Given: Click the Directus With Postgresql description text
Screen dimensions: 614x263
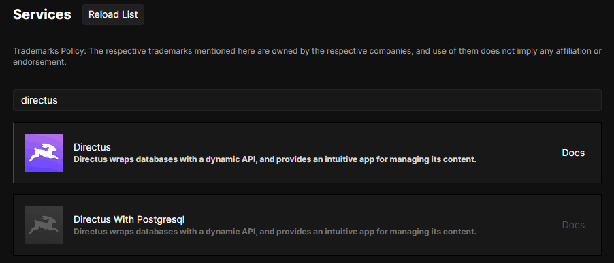Looking at the screenshot, I should (275, 232).
